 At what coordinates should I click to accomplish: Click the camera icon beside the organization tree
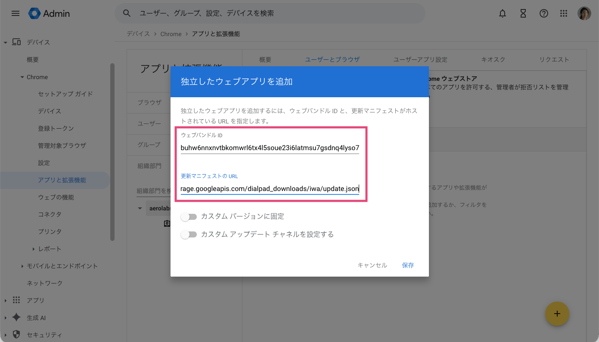point(167,223)
